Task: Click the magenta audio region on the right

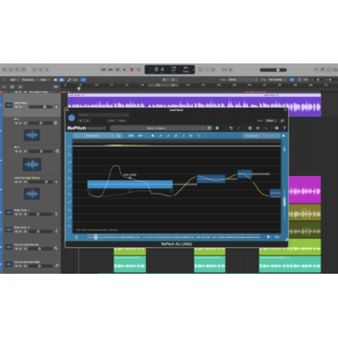Action: [305, 189]
